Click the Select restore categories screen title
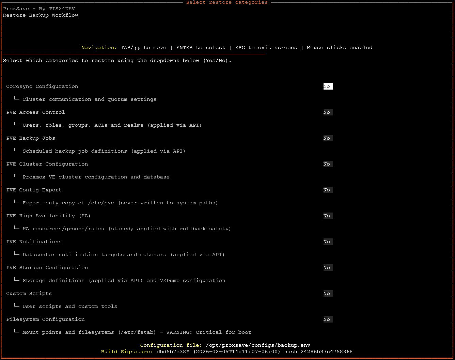 point(227,3)
